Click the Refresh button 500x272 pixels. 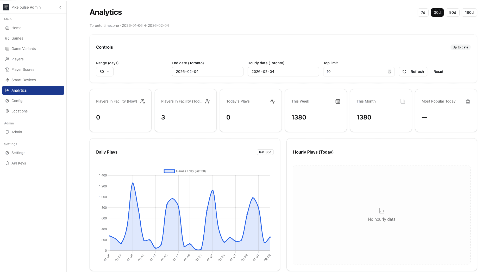tap(413, 72)
